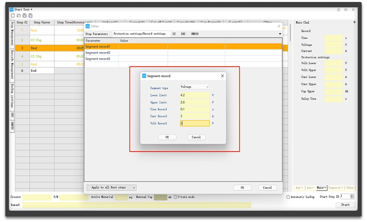Click the Lower limit input field
Screen dimensions: 367x222
(195, 95)
